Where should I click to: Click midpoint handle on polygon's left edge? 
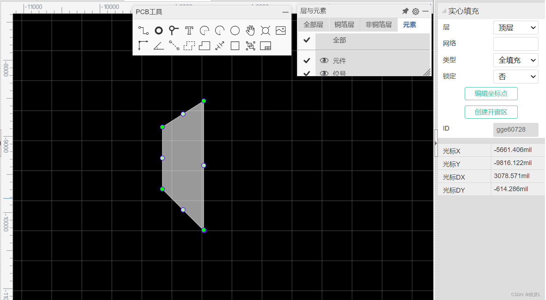pos(162,158)
